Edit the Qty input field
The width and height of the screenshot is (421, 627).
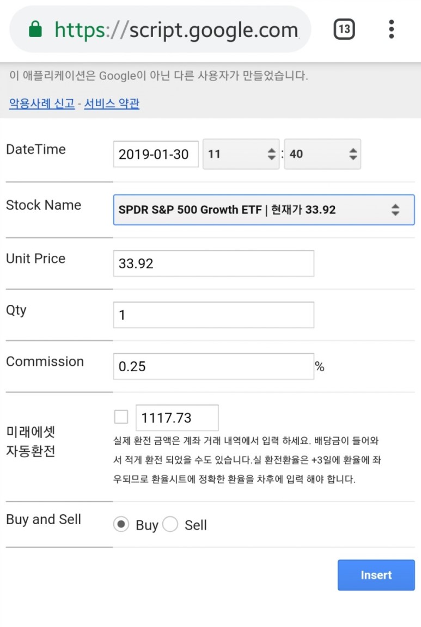pyautogui.click(x=213, y=315)
